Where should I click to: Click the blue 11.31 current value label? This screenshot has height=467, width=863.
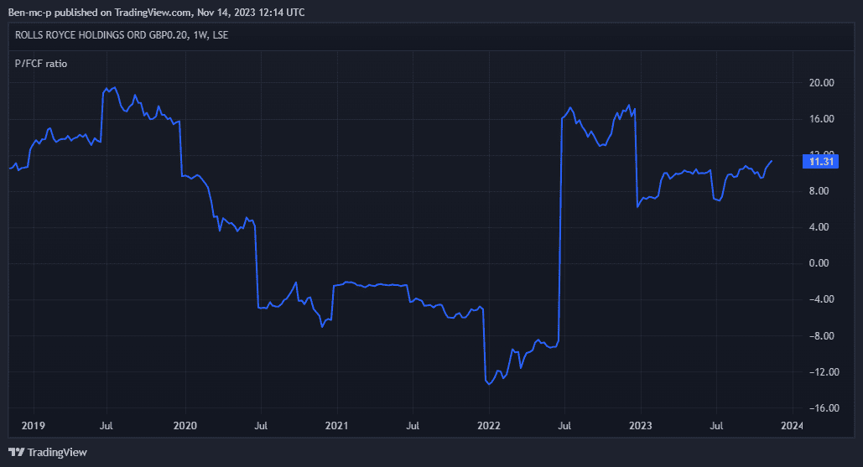point(819,162)
